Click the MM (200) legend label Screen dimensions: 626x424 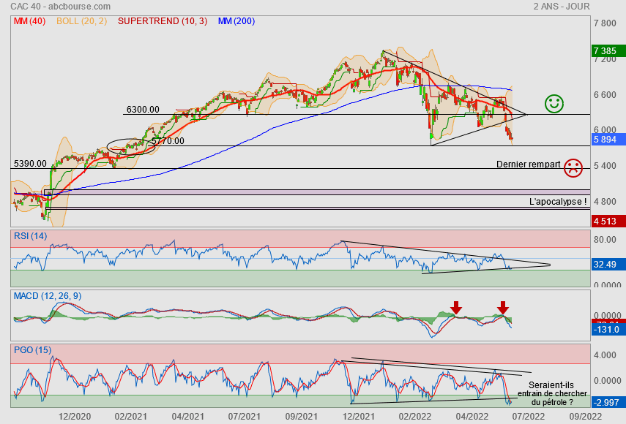tap(236, 21)
